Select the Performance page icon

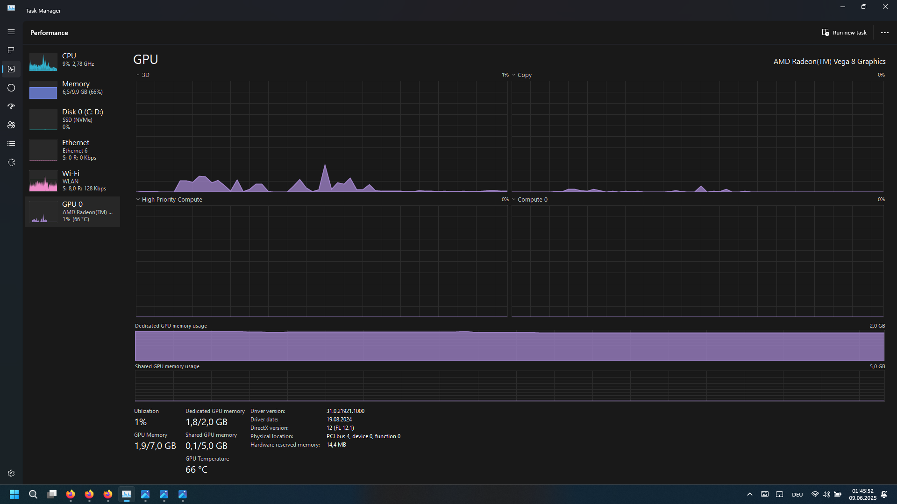point(11,69)
